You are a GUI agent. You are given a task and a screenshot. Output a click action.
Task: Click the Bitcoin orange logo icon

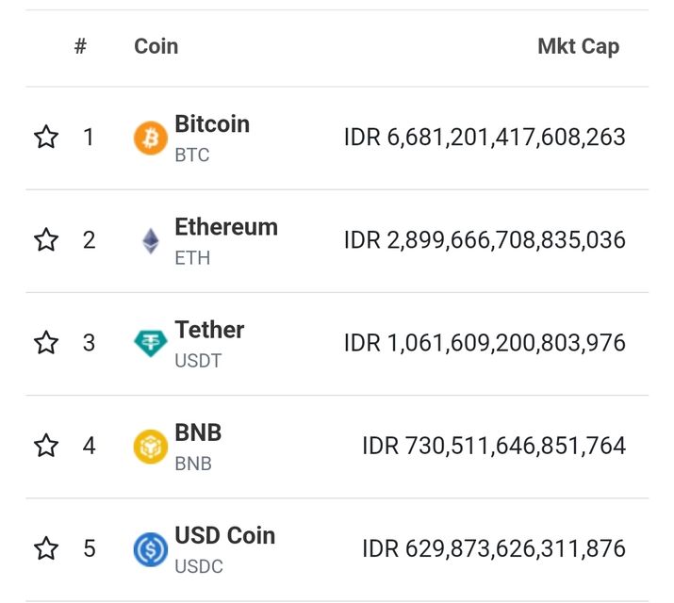tap(151, 139)
